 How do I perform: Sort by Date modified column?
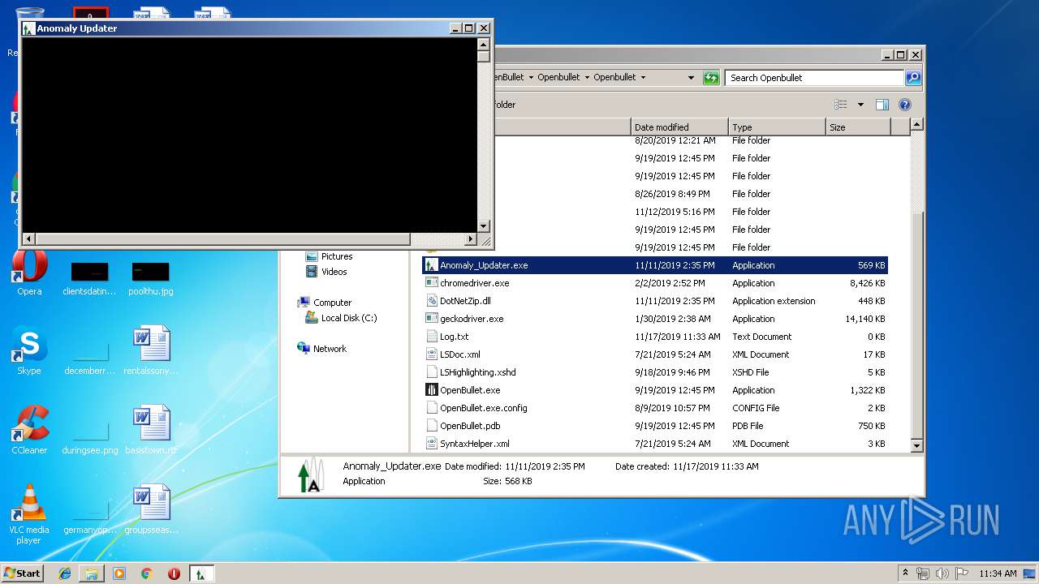pyautogui.click(x=679, y=127)
